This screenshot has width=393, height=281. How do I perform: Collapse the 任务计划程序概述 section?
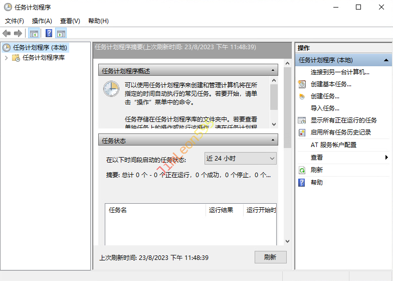[273, 71]
